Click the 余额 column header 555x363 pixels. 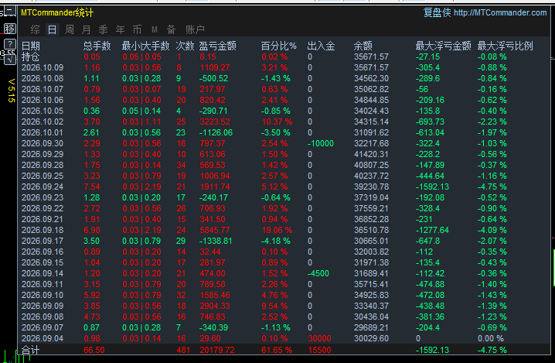tap(363, 46)
